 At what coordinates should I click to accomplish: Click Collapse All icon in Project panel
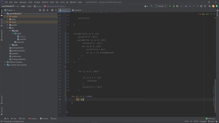[47, 10]
